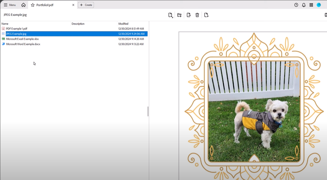Toggle sort order by the Modified column
This screenshot has height=180, width=327.
pyautogui.click(x=123, y=23)
